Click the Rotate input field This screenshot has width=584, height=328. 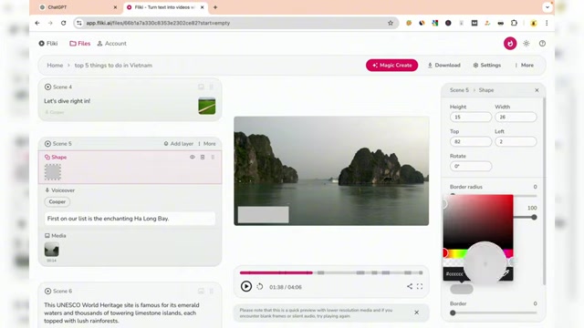(x=471, y=166)
